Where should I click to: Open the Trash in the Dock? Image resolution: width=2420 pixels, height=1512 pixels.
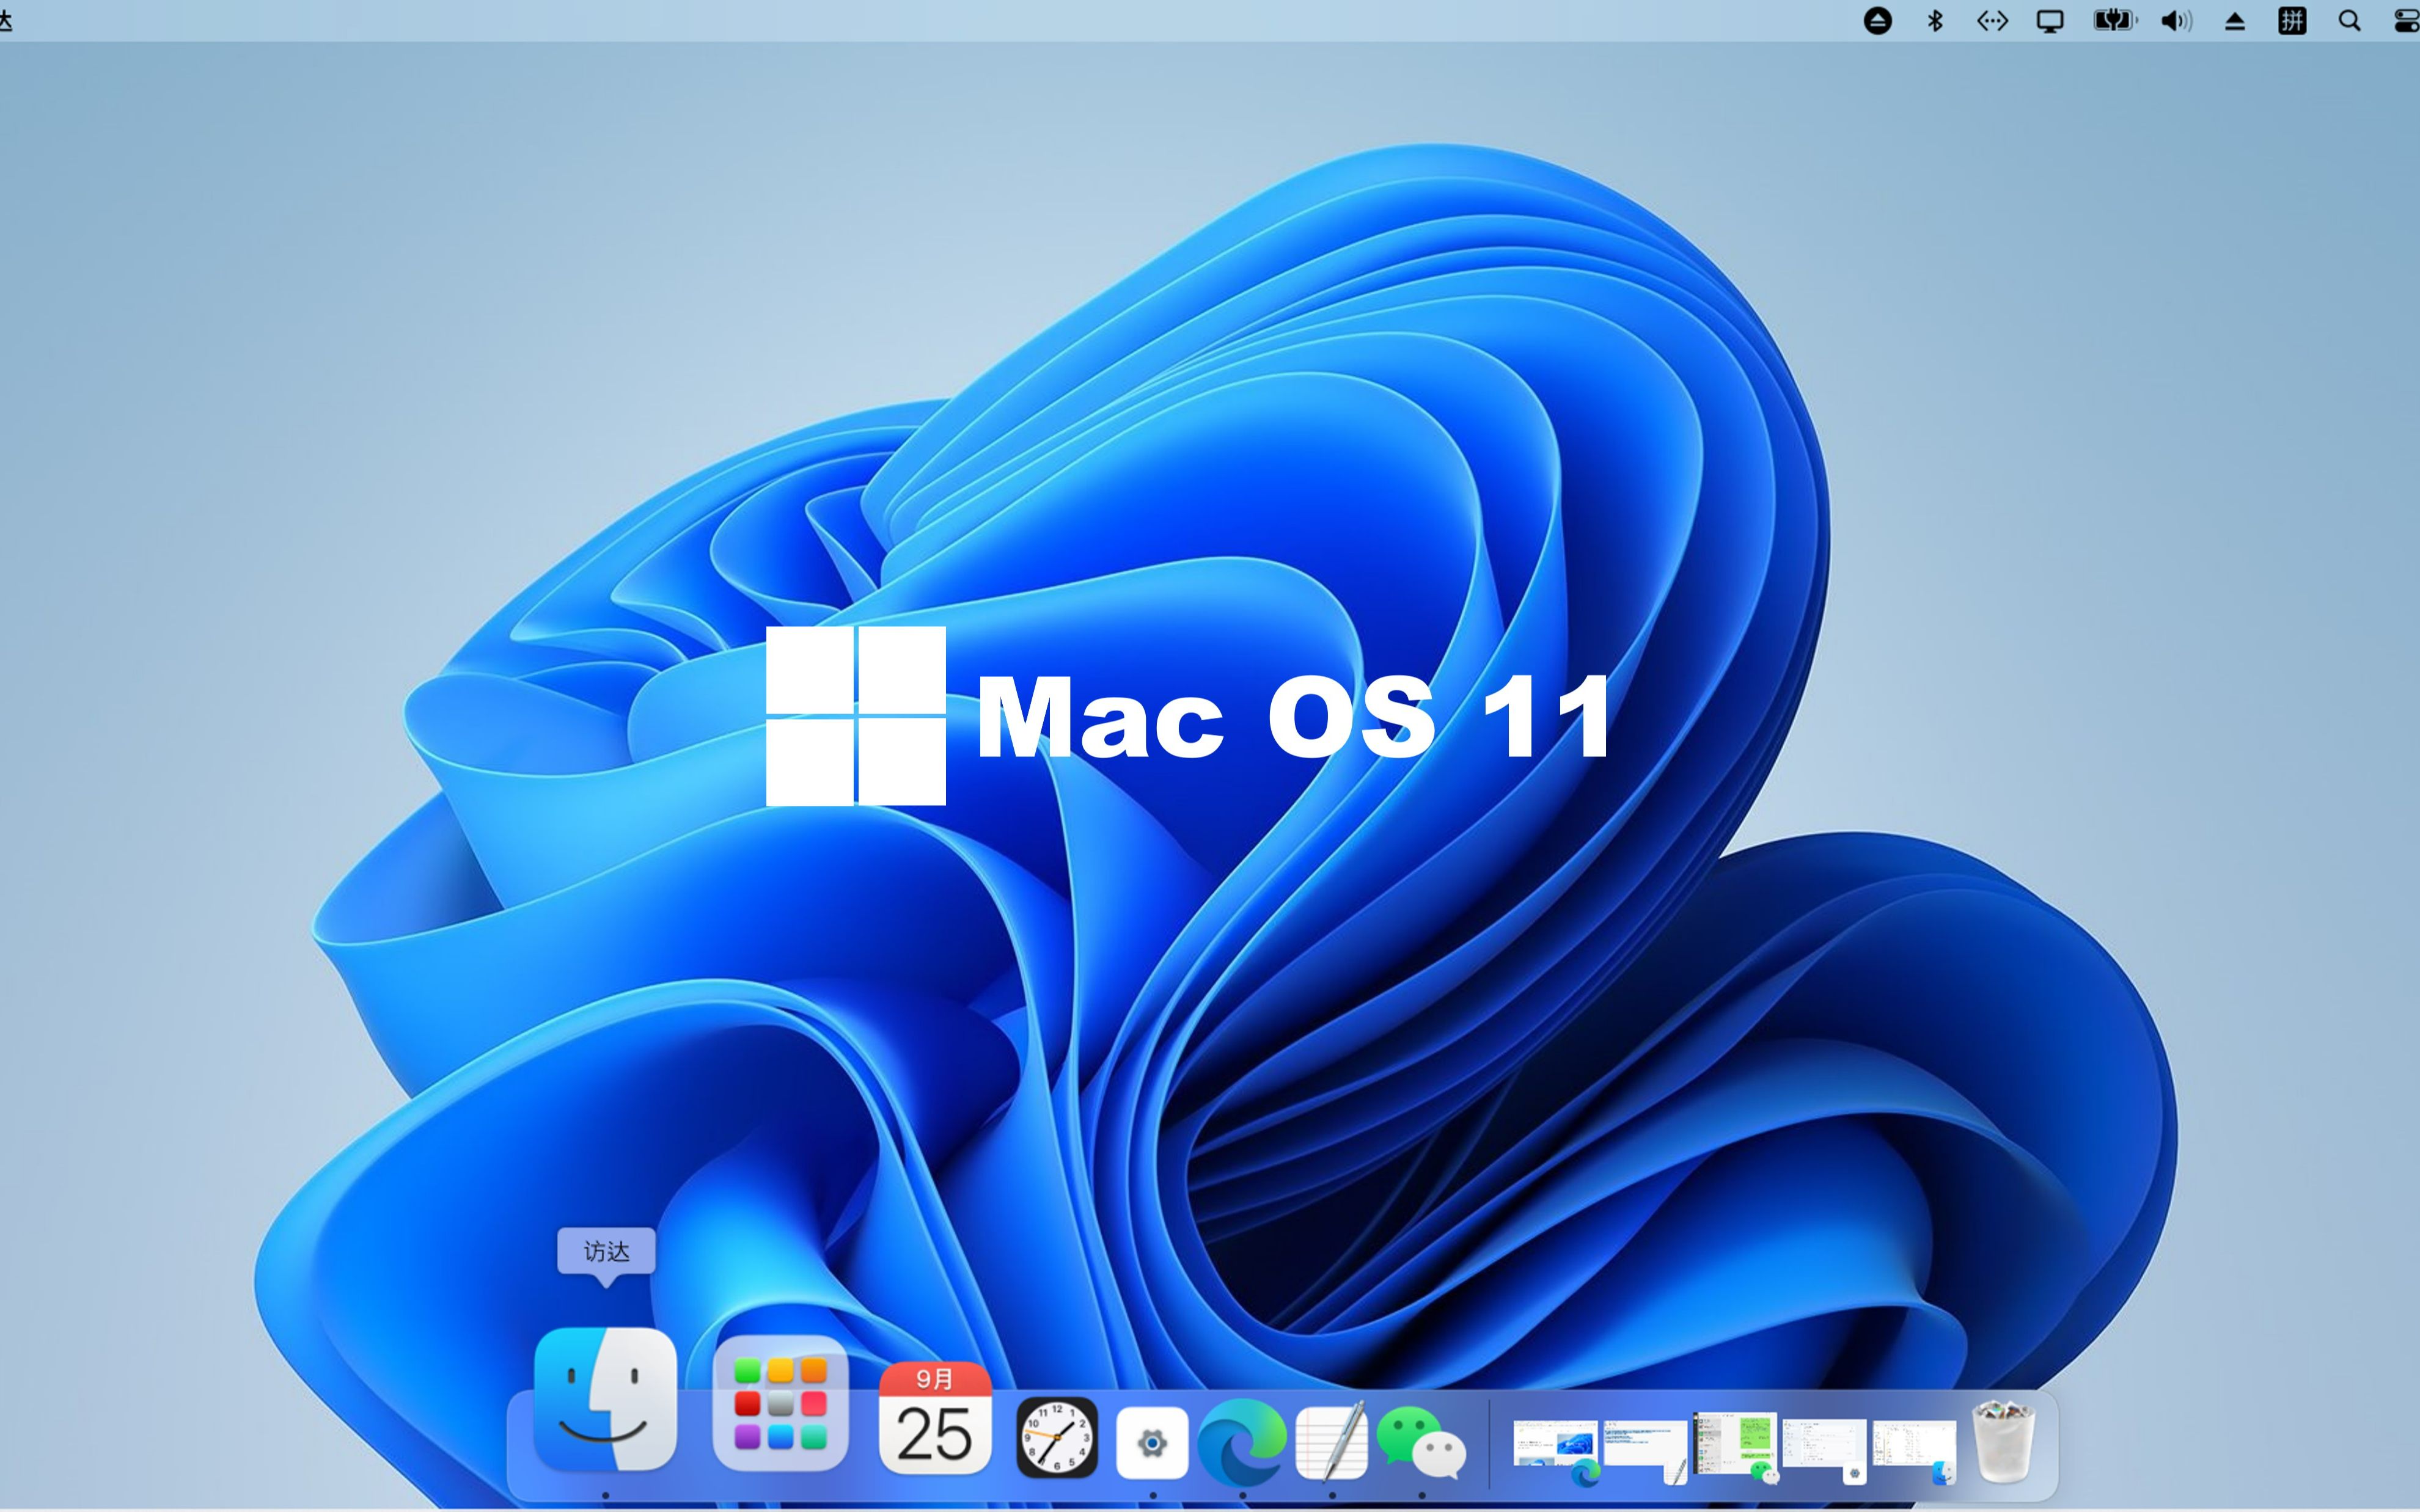[x=2003, y=1441]
